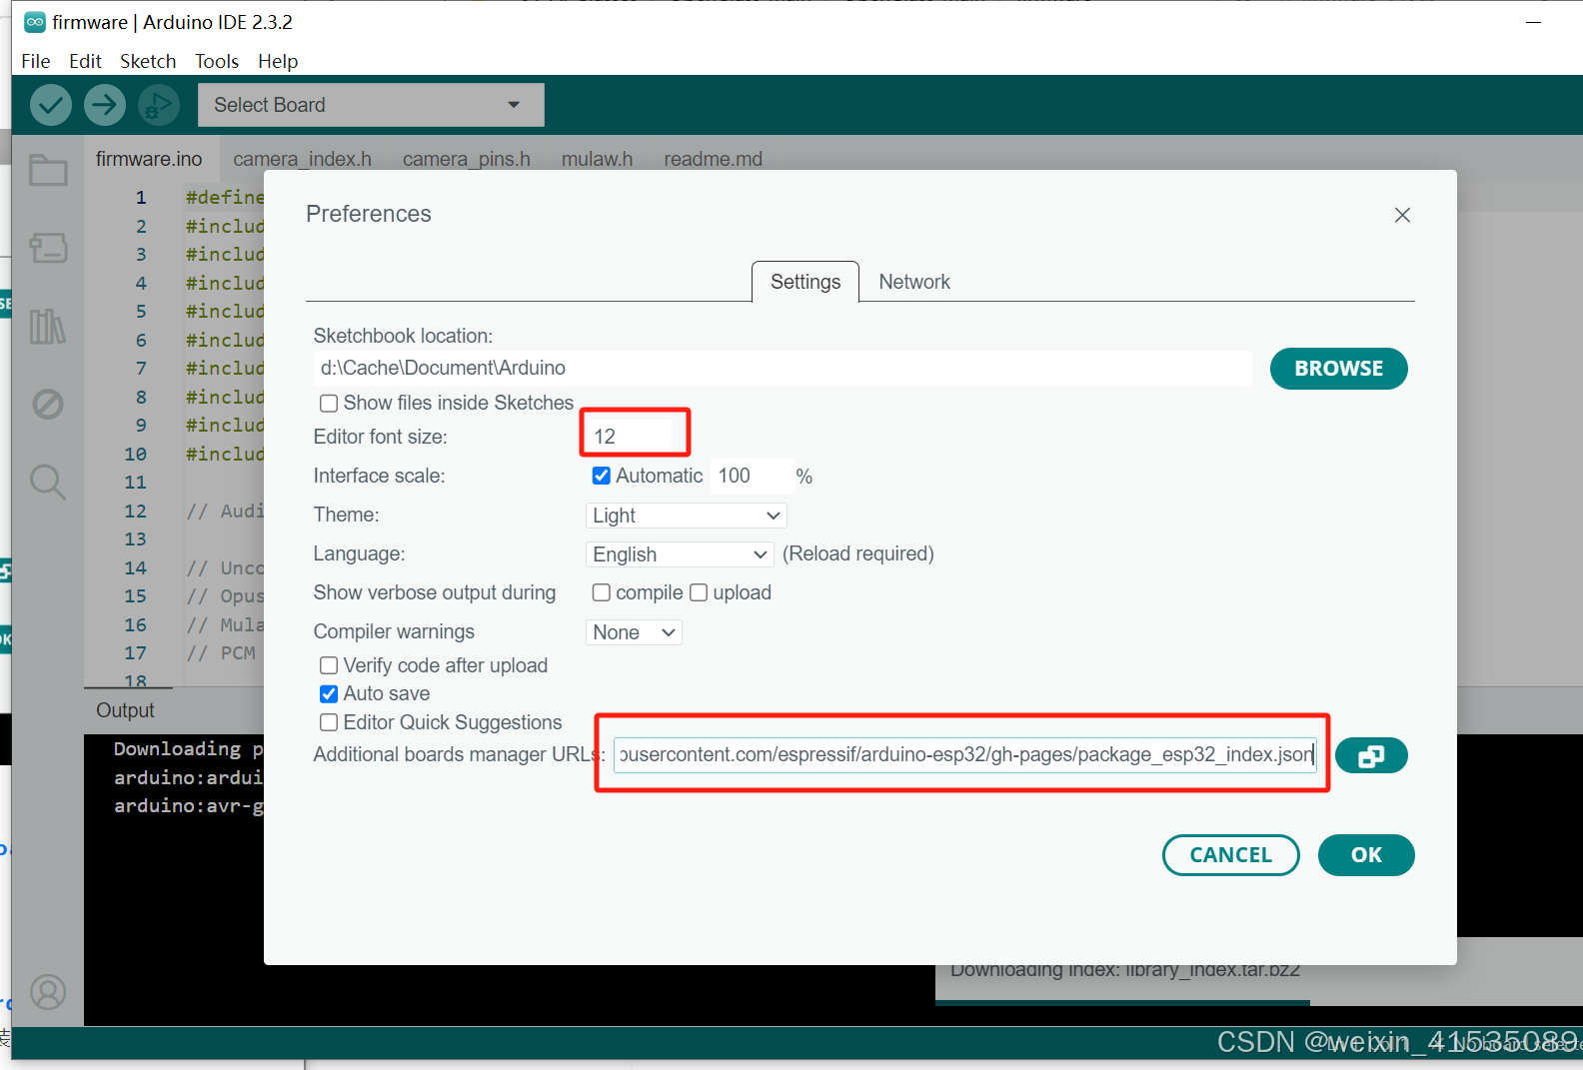
Task: Click the Sketchbook location path field
Action: point(783,368)
